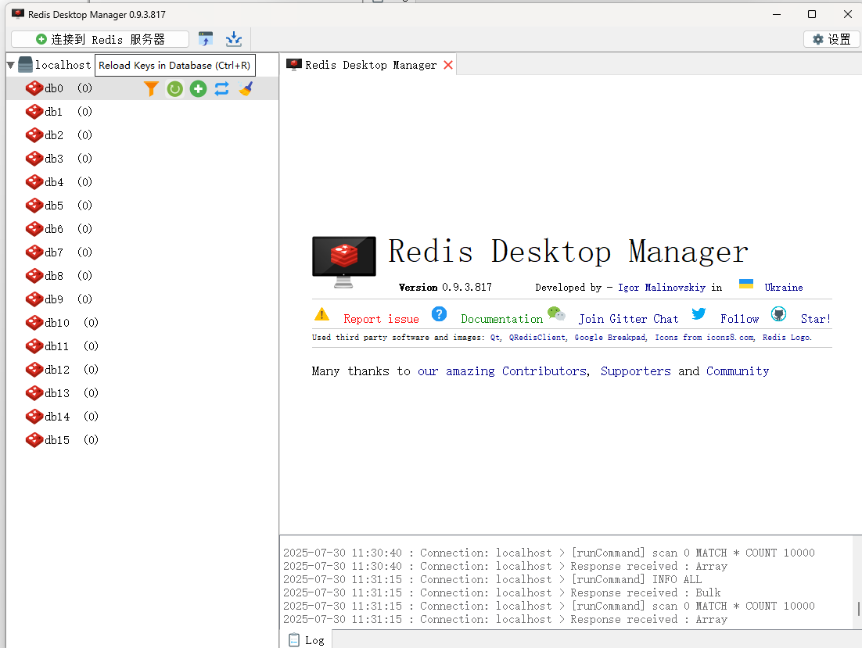This screenshot has height=648, width=862.
Task: Open Icons from icons8.com link
Action: tap(704, 338)
